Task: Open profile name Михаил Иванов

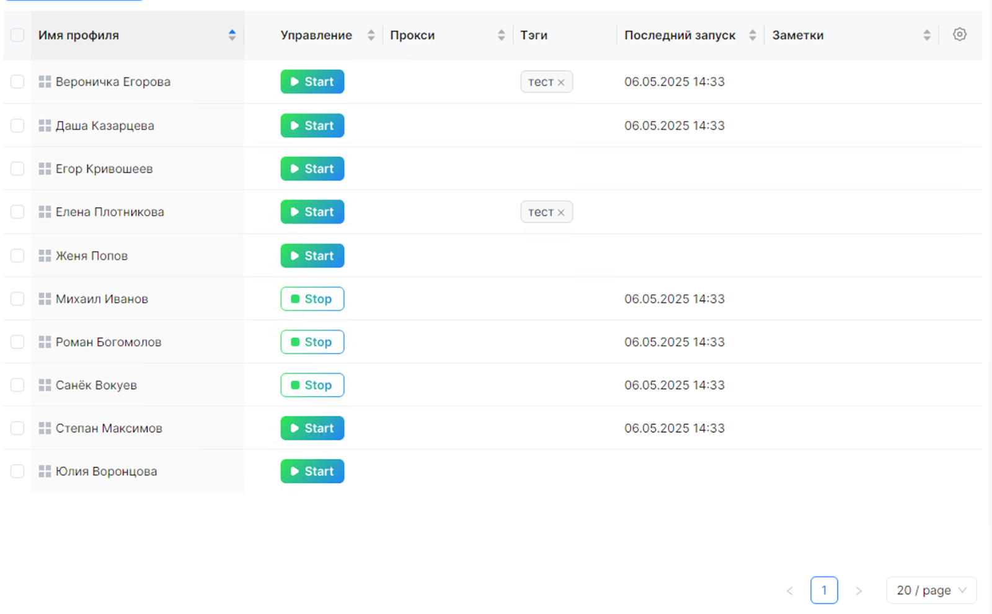Action: (102, 299)
